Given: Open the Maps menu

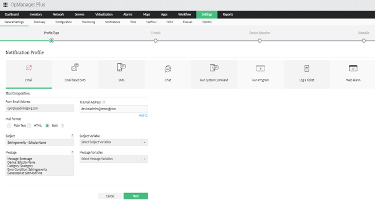Looking at the screenshot, I should pyautogui.click(x=147, y=14).
